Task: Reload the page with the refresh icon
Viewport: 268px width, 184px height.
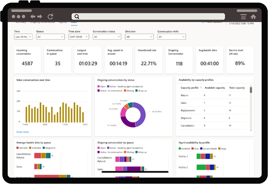Action: [x=50, y=16]
